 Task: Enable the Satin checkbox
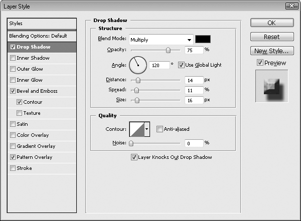[x=13, y=124]
